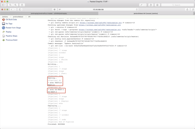Expand the markup pen dropdown arrow
This screenshot has width=195, height=129.
tap(145, 5)
